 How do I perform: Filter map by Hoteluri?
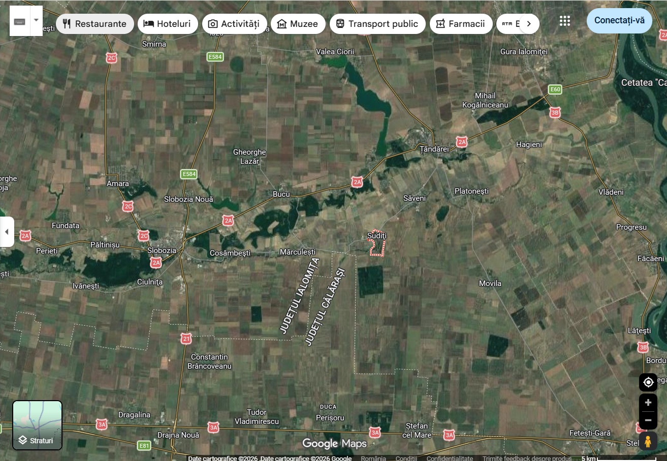(168, 24)
